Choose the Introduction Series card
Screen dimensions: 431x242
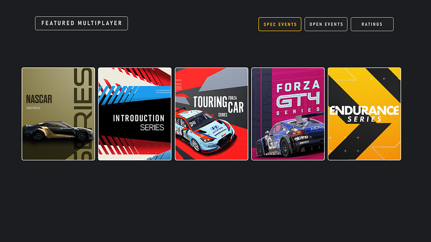coord(135,114)
